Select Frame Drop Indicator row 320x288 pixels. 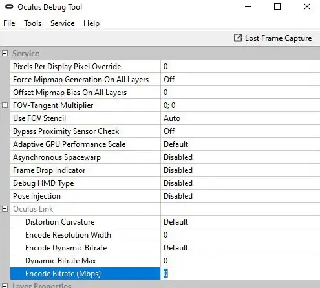pos(85,170)
